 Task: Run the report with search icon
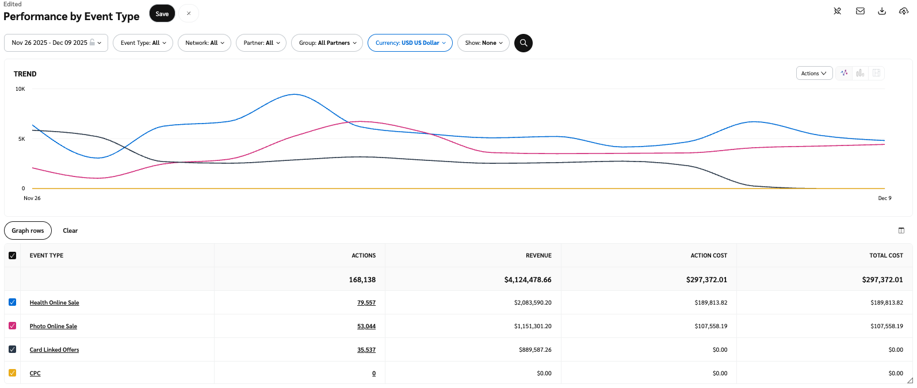523,43
